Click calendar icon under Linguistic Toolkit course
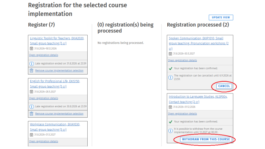Viewport: 265px width, 149px height. 31,49
